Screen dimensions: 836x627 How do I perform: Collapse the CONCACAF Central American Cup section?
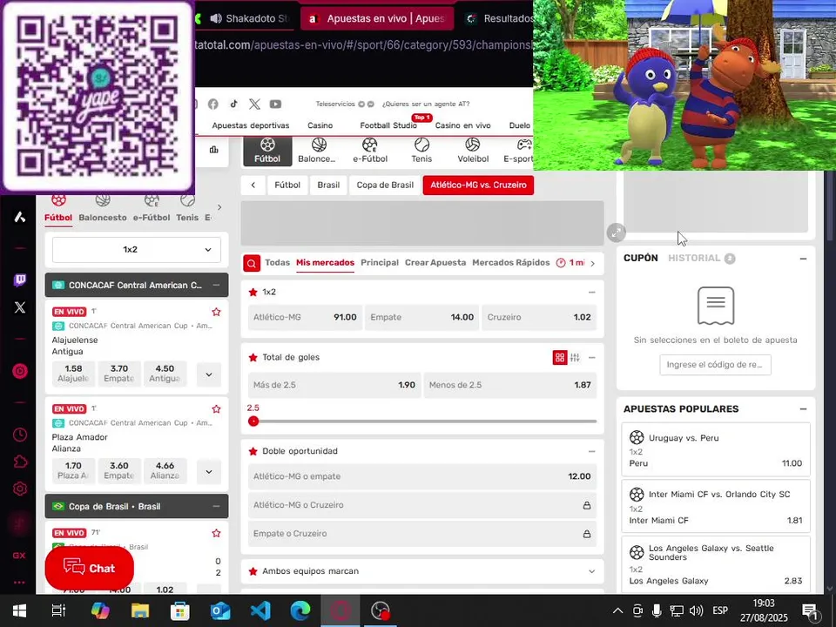[216, 286]
